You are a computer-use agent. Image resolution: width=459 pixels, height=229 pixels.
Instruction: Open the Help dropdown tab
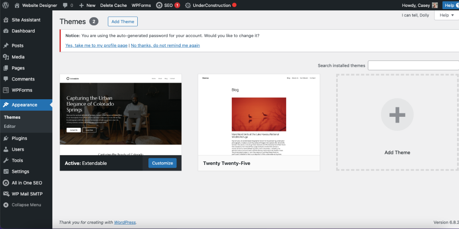[447, 15]
